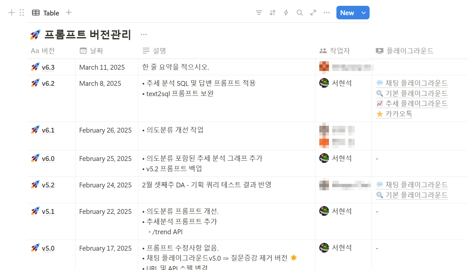Open automations lightning bolt icon
Viewport: 467px width, 270px height.
point(286,13)
